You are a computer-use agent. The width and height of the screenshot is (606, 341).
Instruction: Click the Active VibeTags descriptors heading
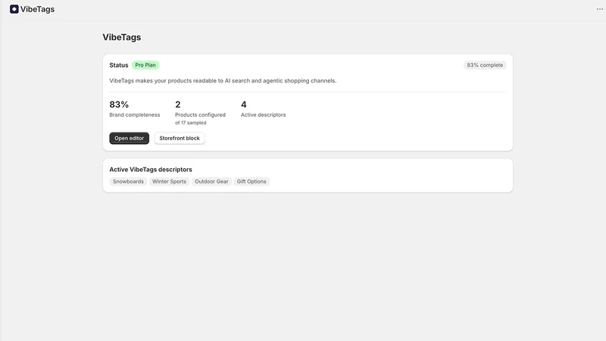pos(151,169)
